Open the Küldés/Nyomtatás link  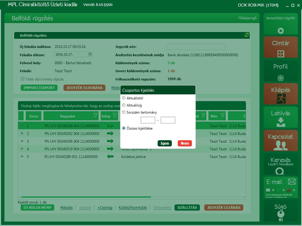[133, 207]
